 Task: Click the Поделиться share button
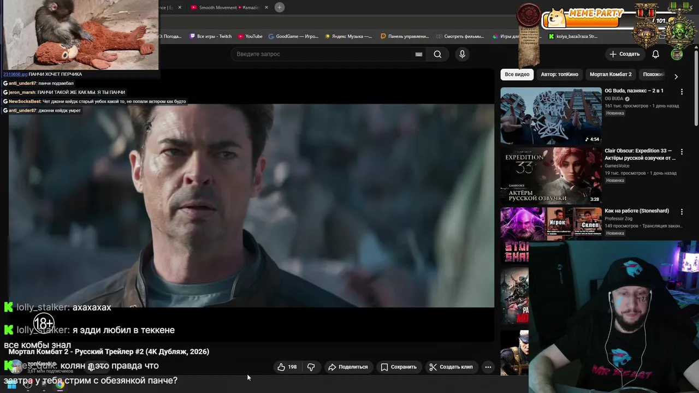pyautogui.click(x=348, y=367)
